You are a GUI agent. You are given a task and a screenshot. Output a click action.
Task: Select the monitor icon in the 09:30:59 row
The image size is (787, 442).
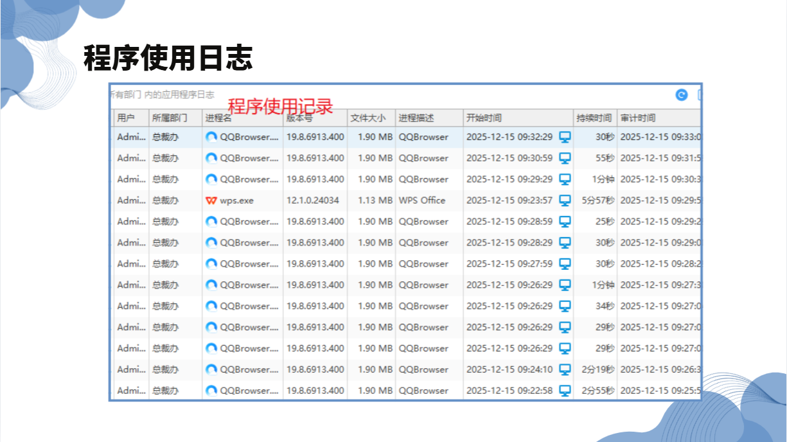[x=565, y=158]
